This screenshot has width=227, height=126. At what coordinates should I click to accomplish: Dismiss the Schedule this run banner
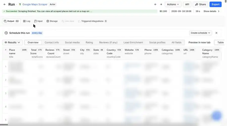pos(216,33)
